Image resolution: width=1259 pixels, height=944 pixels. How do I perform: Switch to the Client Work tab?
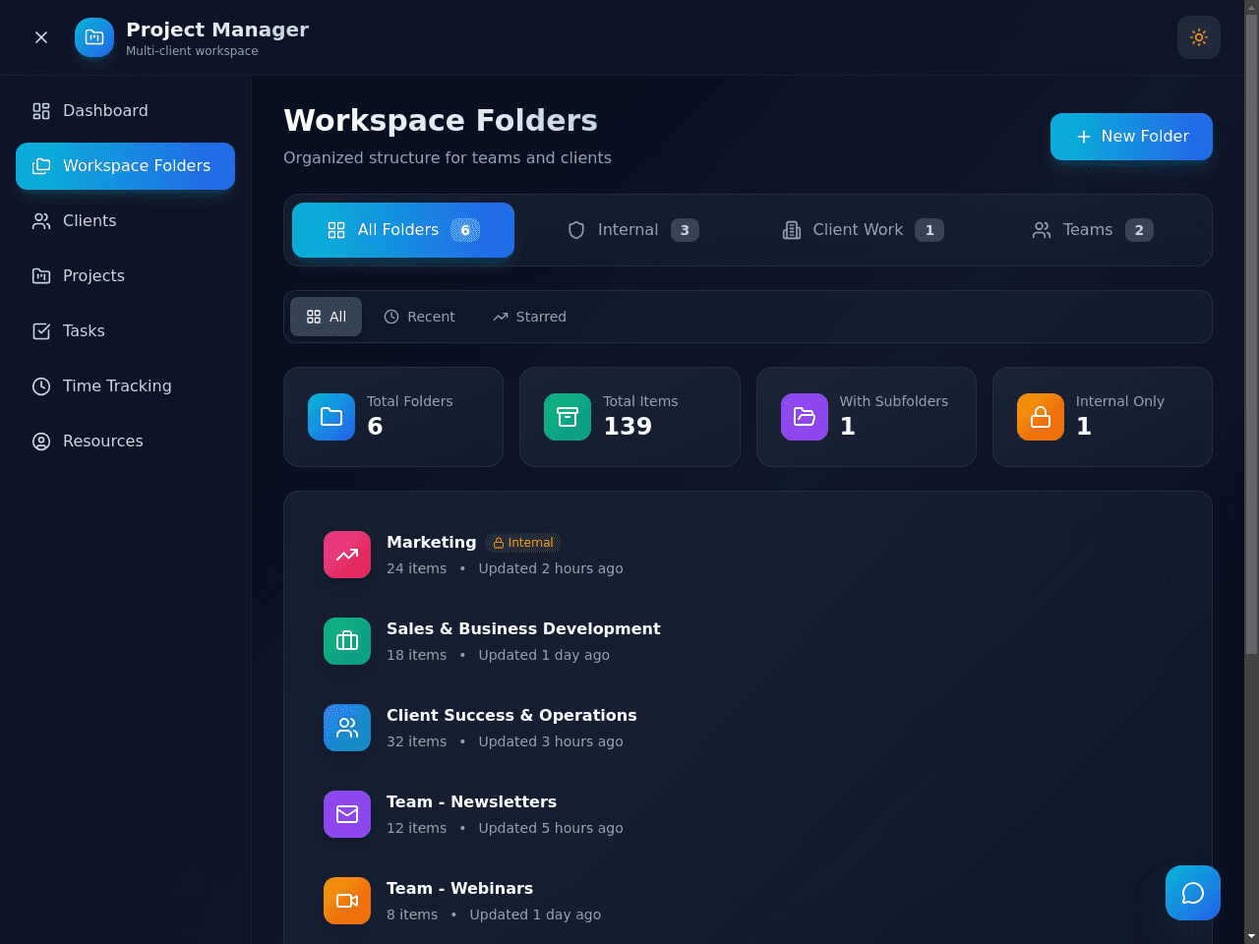pos(863,230)
